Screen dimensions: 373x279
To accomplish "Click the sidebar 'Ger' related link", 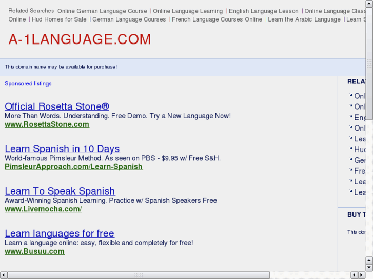I will coord(360,160).
